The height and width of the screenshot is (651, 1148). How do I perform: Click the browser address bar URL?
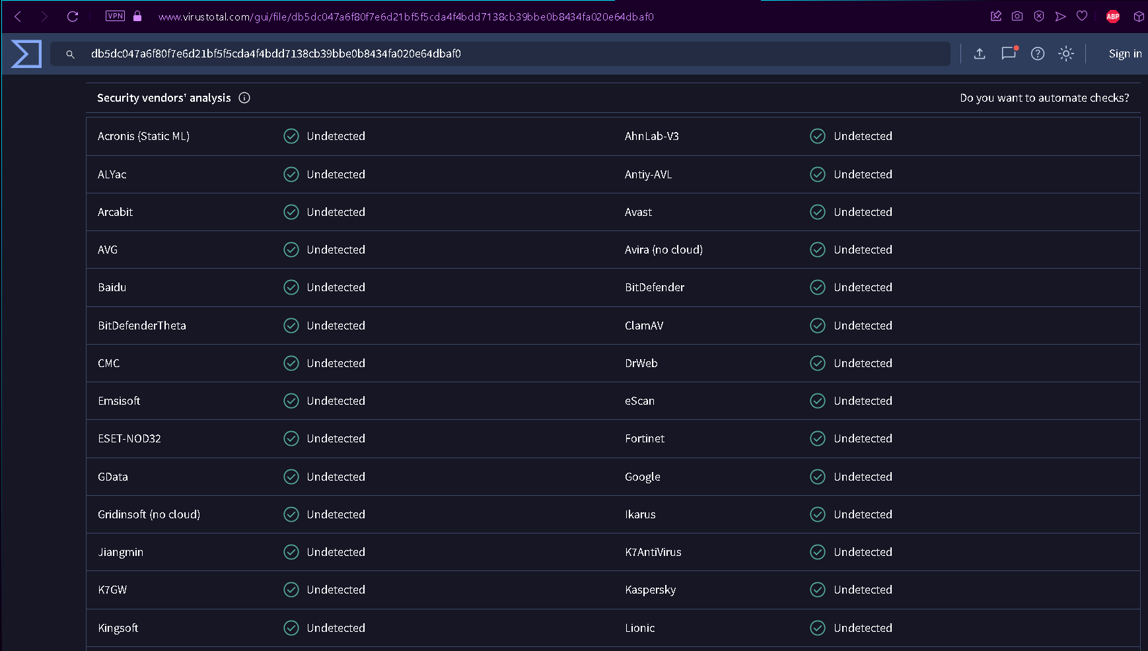(x=406, y=17)
